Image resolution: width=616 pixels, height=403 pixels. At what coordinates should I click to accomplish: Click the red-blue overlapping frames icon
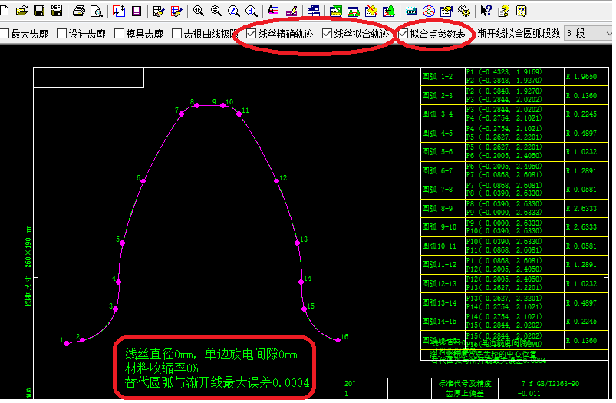pos(119,11)
